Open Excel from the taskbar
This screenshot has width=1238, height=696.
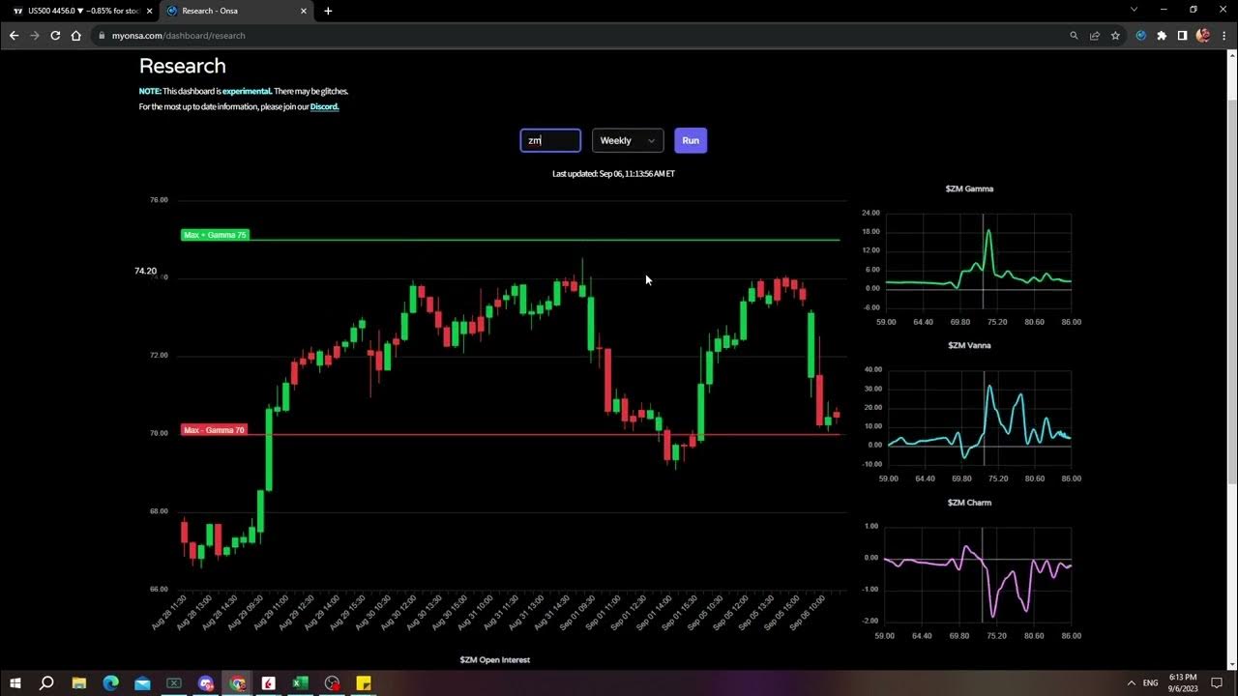301,682
